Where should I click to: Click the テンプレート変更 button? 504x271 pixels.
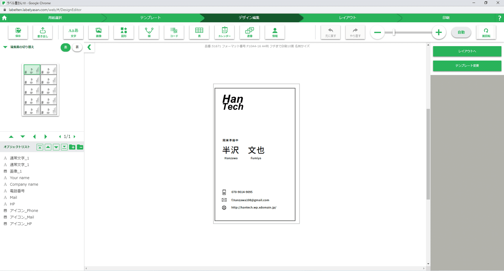[x=467, y=65]
